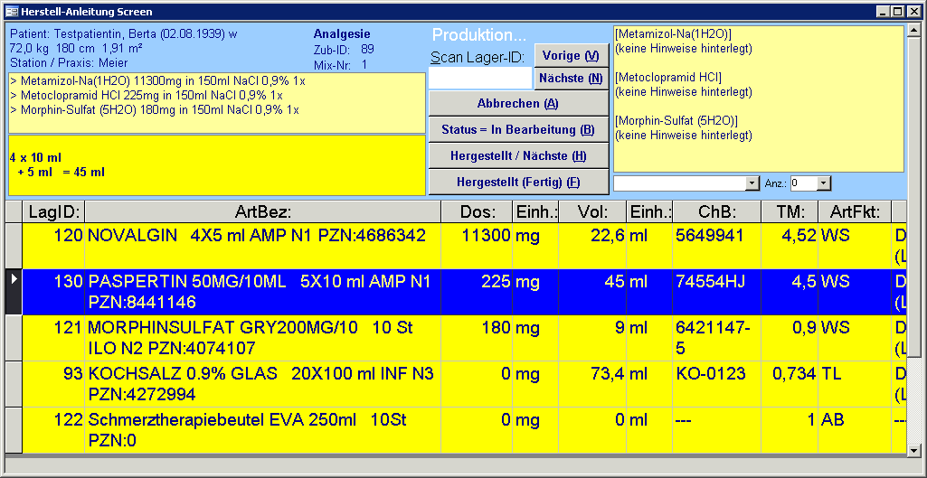Click the ChB column header

pyautogui.click(x=716, y=211)
